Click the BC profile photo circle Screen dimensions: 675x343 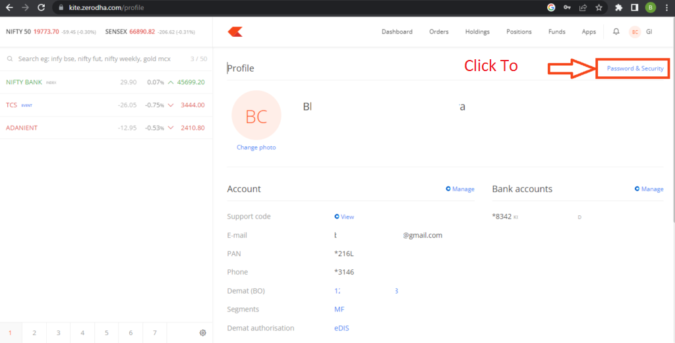click(256, 116)
